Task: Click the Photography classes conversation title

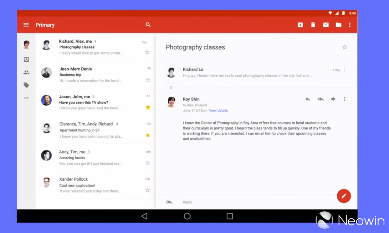Action: click(195, 47)
